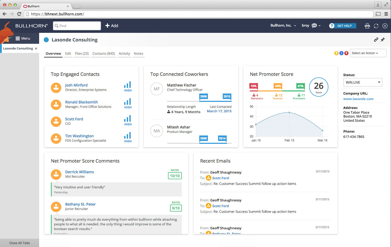
Task: Click HIGH engagement bars for Josh Minford
Action: point(128,87)
